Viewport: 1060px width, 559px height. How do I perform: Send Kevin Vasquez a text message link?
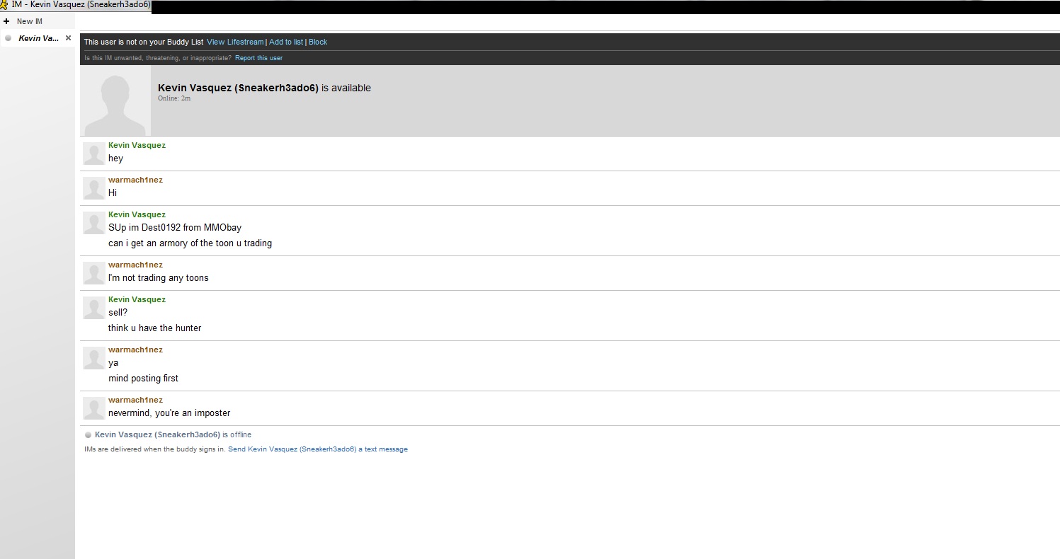point(318,449)
